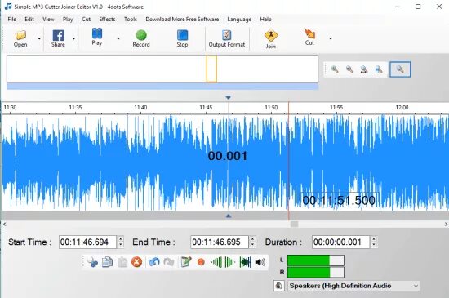This screenshot has width=449, height=298.
Task: Open the Cut menu
Action: pyautogui.click(x=87, y=19)
